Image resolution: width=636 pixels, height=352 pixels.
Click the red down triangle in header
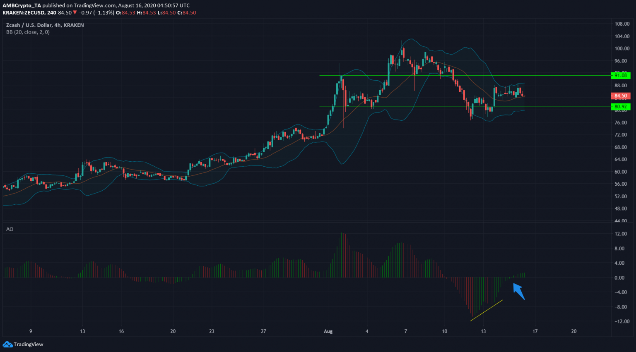coord(75,12)
